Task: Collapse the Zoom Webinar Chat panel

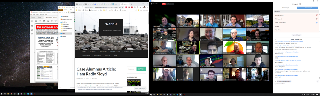Action: point(275,39)
